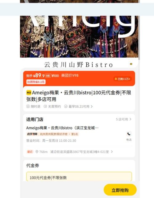The height and width of the screenshot is (198, 154).
Task: Click the 比团购省8.1元 savings label
Action: click(36, 82)
